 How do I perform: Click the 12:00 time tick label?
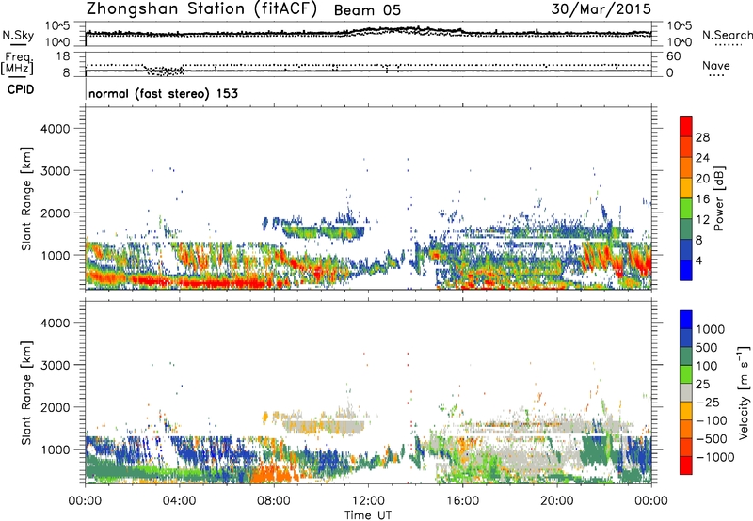(368, 501)
